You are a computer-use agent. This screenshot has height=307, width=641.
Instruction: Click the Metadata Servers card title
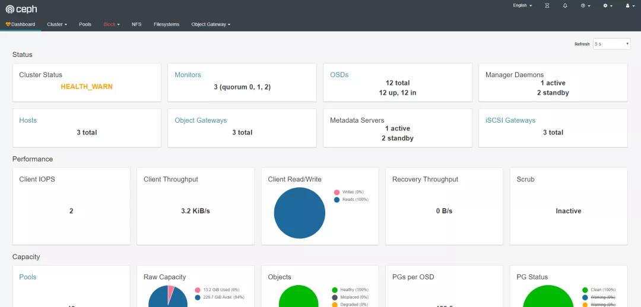pyautogui.click(x=357, y=120)
